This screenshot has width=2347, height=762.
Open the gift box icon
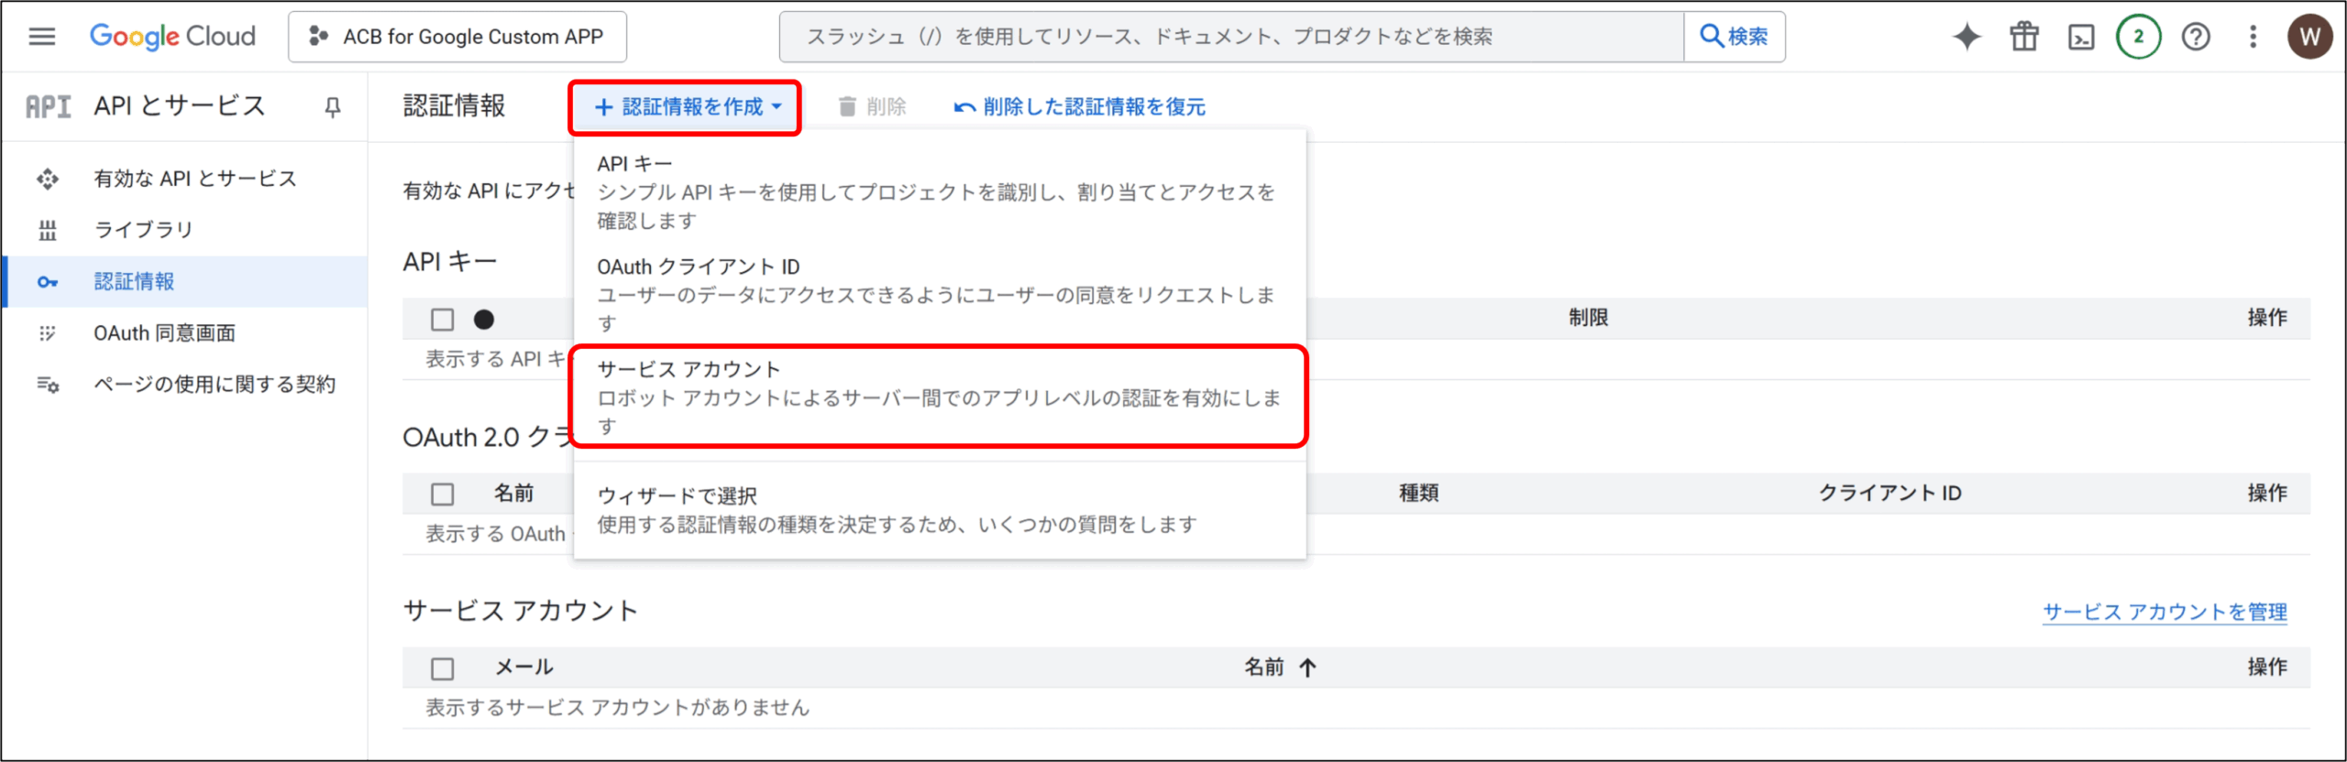tap(2023, 37)
